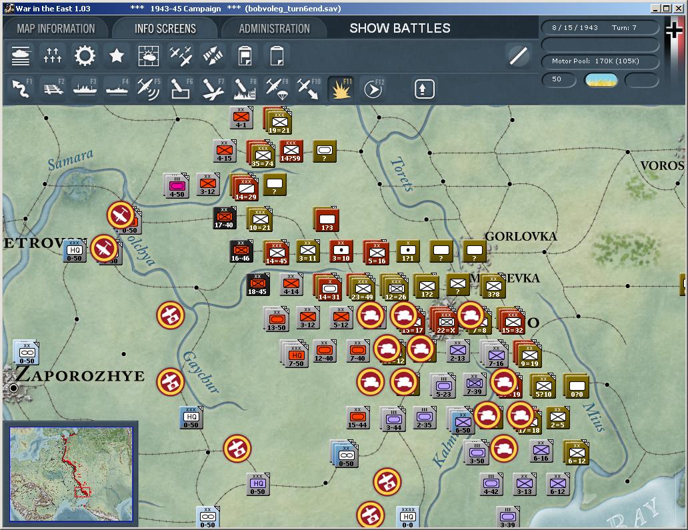
Task: Open the blank logistics report document icon
Action: coord(277,56)
